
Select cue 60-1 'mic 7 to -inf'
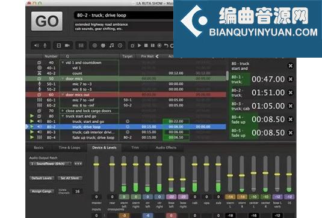pyautogui.click(x=126, y=100)
